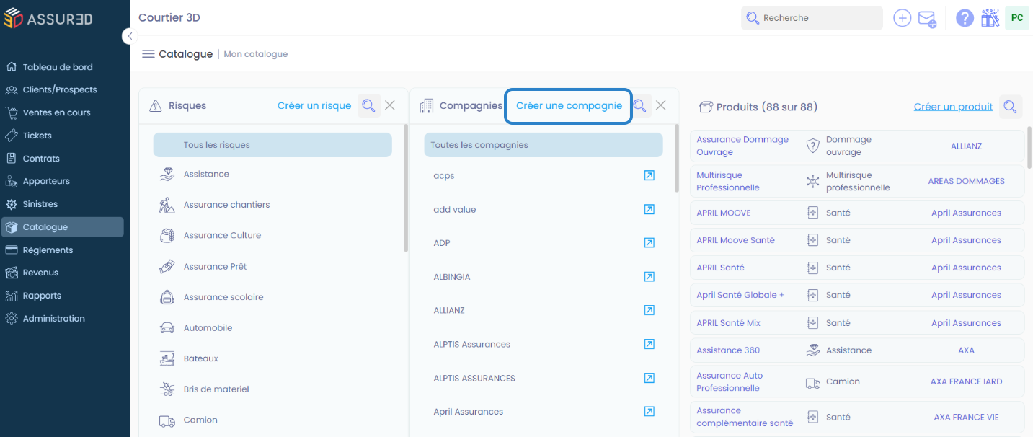This screenshot has width=1033, height=437.
Task: Open ALPTIS Assurances external link icon
Action: point(649,344)
